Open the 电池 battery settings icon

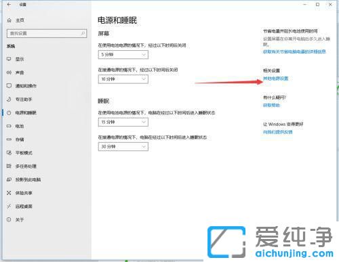9,126
